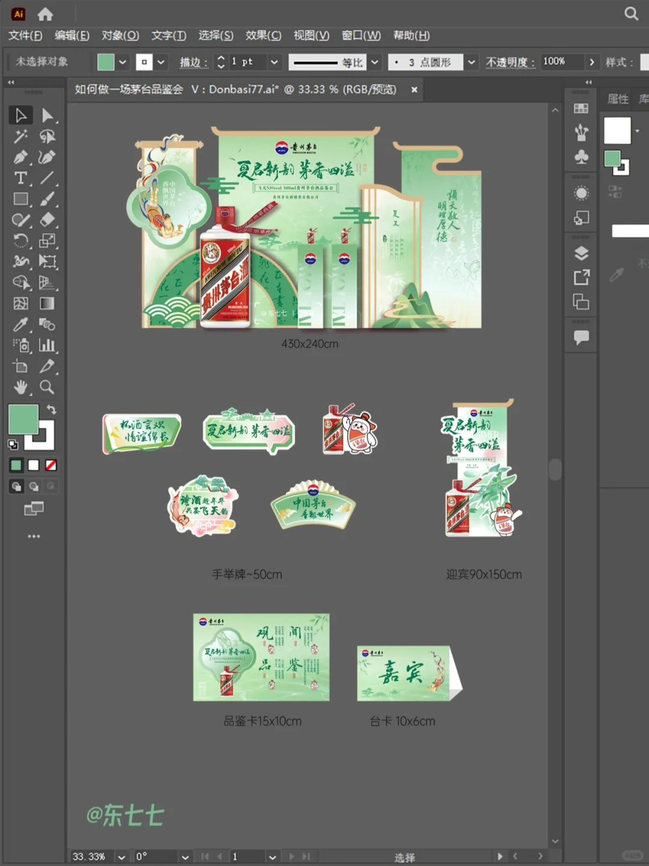Select the Mesh tool
Screen dimensions: 649x866
[x=20, y=304]
